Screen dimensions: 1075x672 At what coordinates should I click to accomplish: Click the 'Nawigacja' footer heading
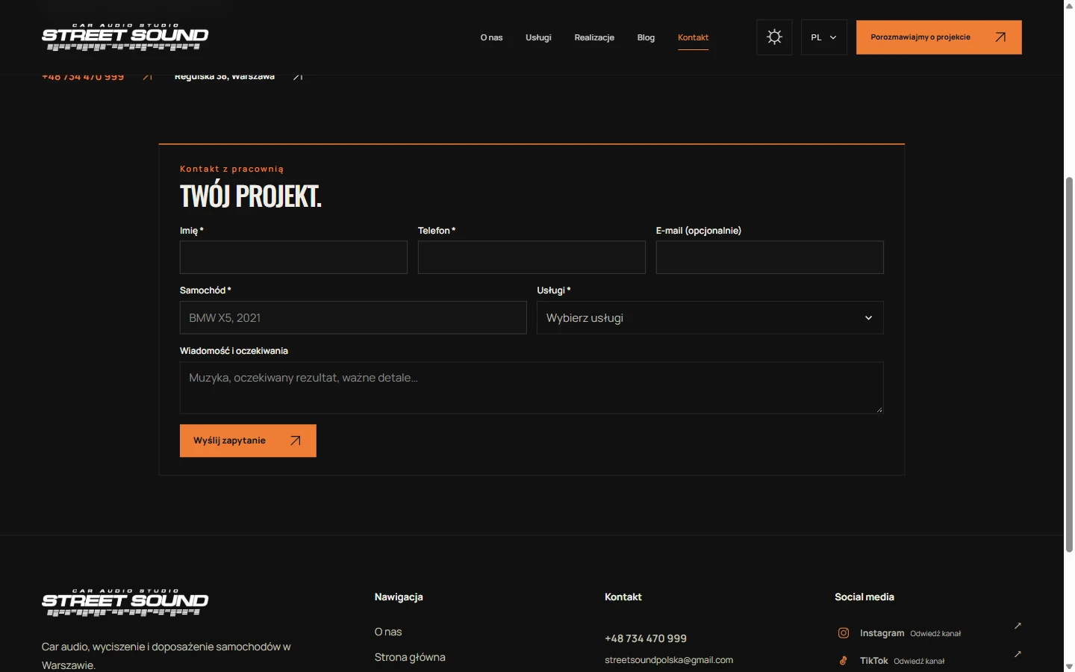coord(399,597)
